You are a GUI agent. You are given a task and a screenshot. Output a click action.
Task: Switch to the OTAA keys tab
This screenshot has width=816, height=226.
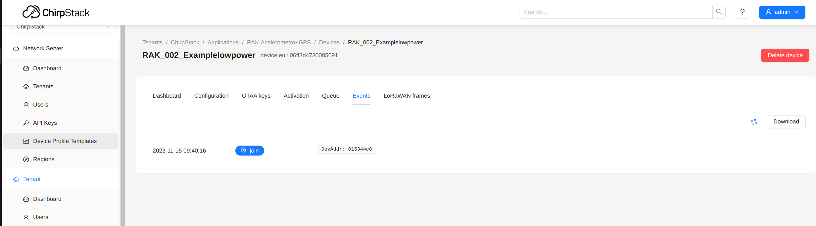tap(256, 96)
